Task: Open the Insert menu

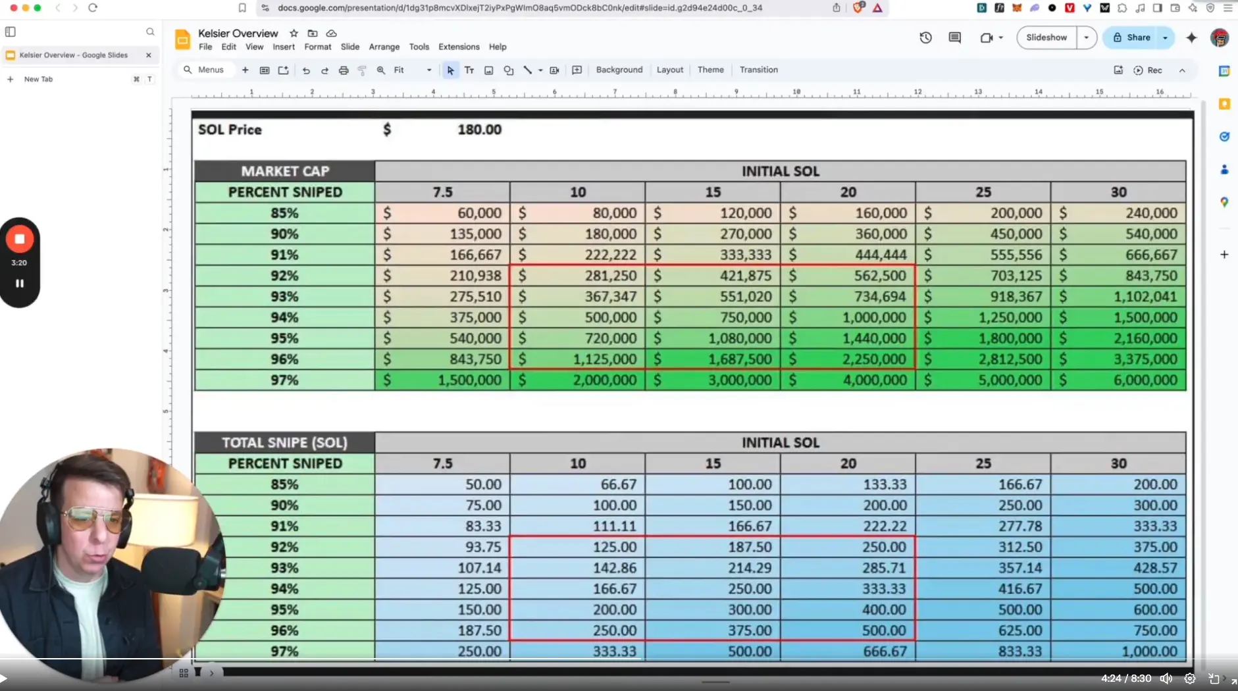Action: coord(284,47)
